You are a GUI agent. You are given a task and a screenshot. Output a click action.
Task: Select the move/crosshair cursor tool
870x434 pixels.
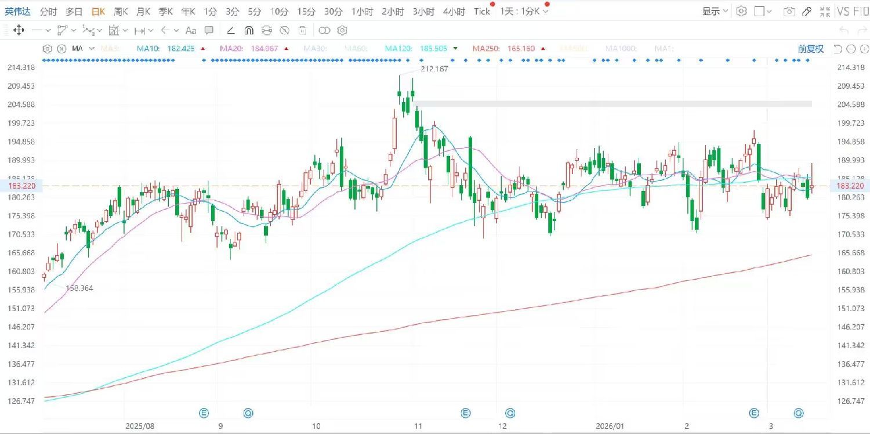(19, 30)
